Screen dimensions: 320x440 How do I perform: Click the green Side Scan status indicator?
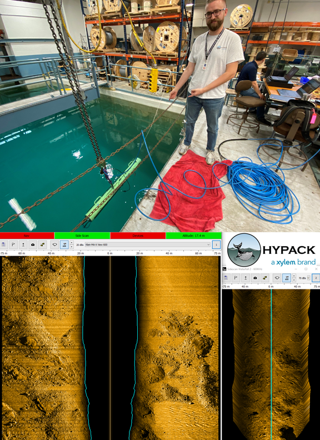click(82, 236)
